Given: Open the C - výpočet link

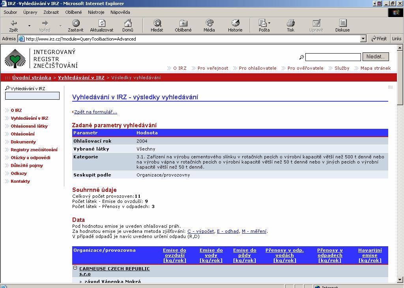Looking at the screenshot, I should pos(201,231).
